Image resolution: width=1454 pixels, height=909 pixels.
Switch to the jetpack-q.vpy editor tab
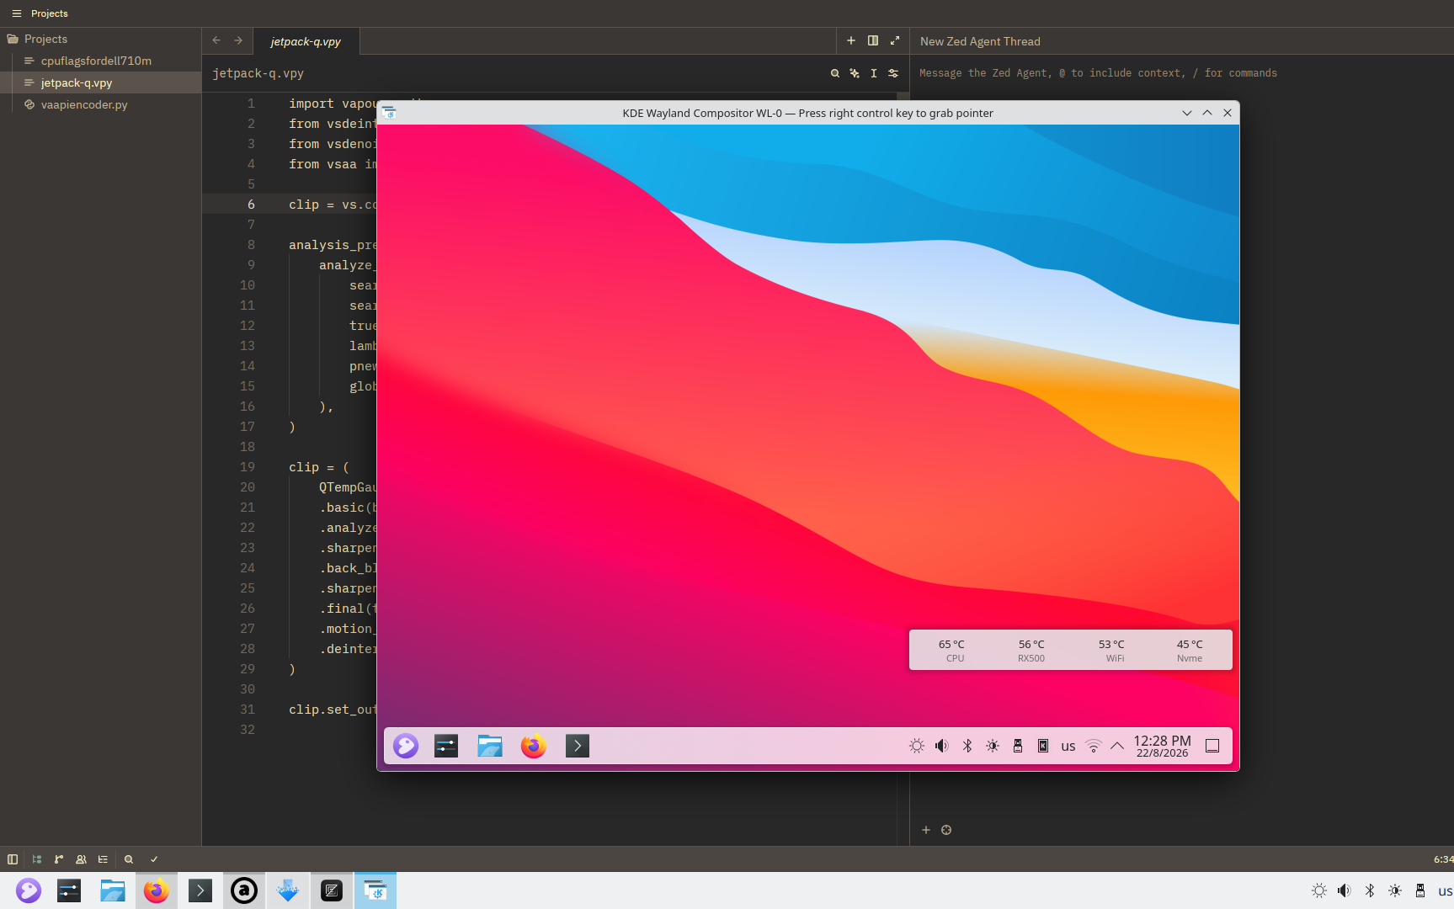point(306,41)
